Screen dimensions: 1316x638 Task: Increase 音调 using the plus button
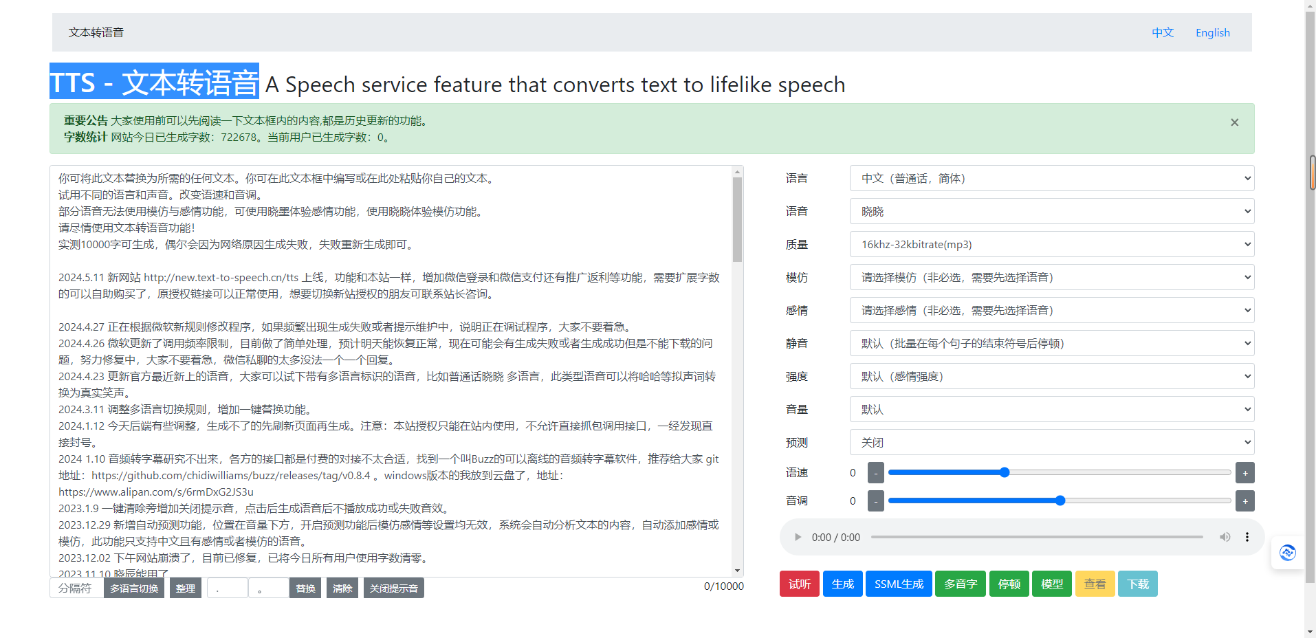coord(1244,500)
